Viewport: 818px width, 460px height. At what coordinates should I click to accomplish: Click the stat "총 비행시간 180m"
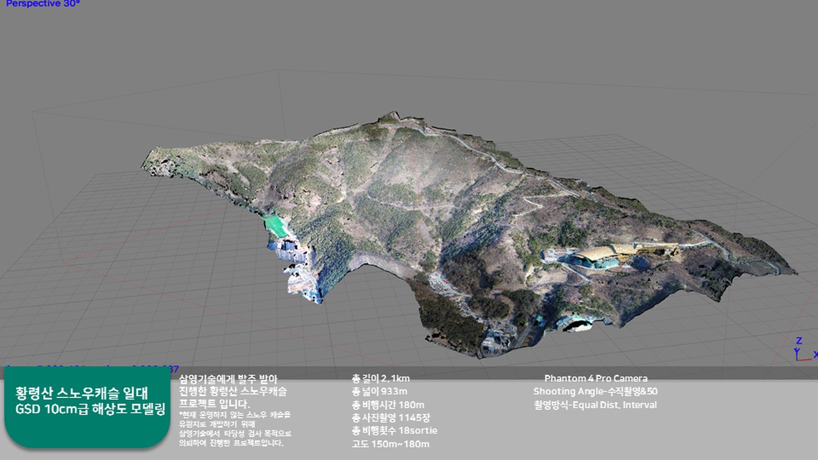[x=388, y=405]
